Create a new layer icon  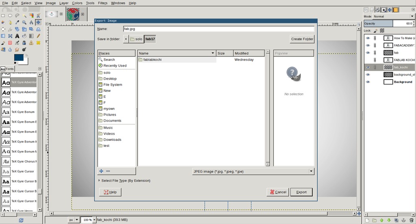click(x=367, y=220)
